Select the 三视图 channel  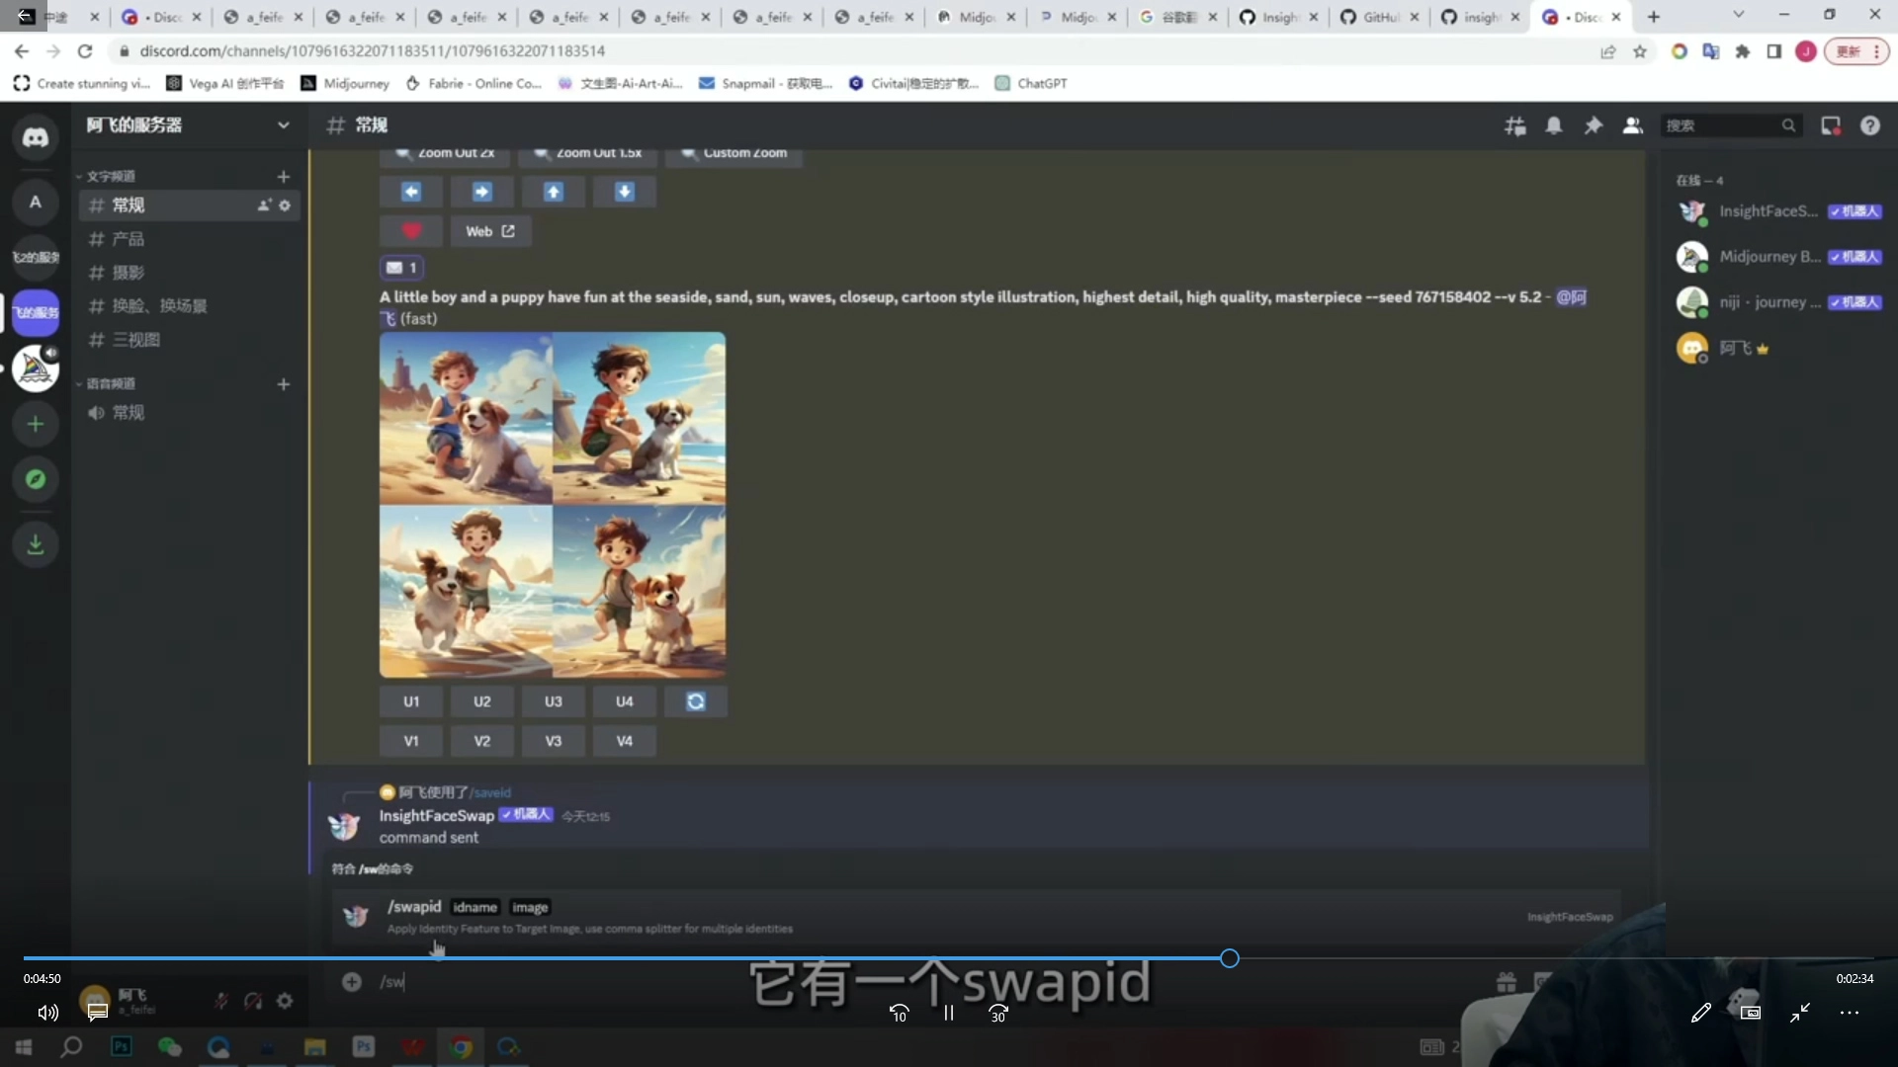pyautogui.click(x=135, y=340)
